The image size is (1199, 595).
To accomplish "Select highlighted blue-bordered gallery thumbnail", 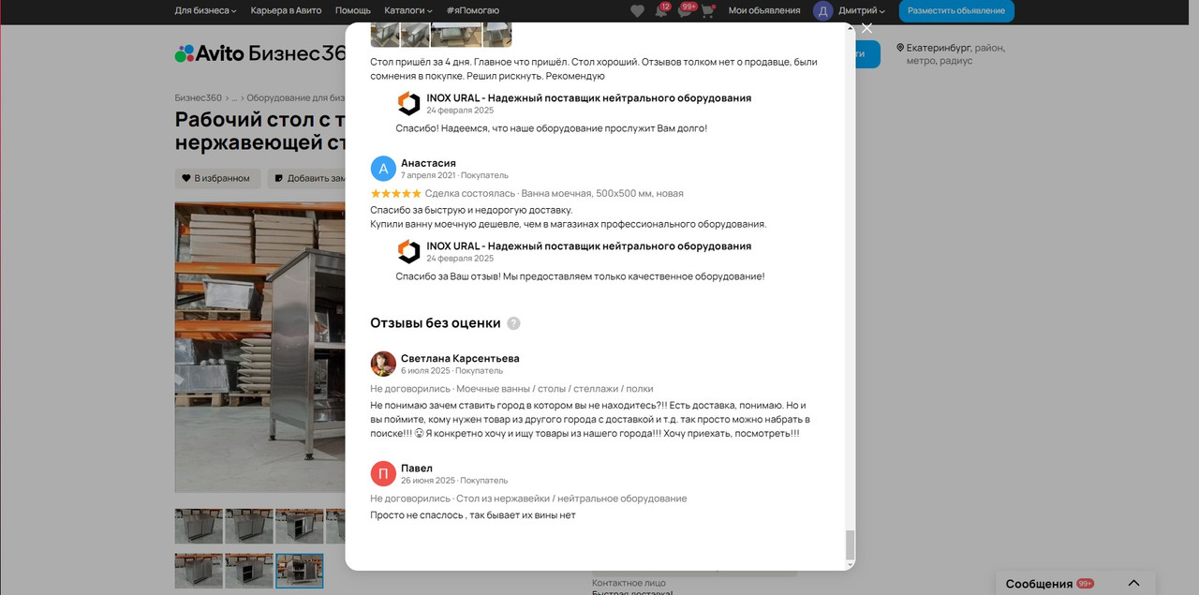I will click(300, 571).
